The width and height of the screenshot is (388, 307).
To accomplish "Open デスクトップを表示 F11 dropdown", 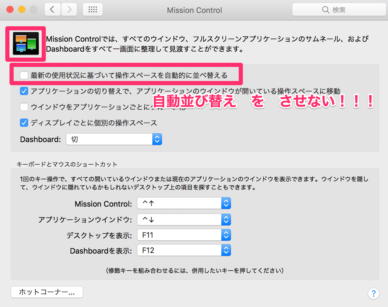I will (x=184, y=235).
